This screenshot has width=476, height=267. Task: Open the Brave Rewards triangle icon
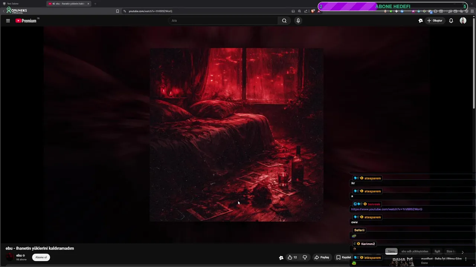pyautogui.click(x=319, y=11)
